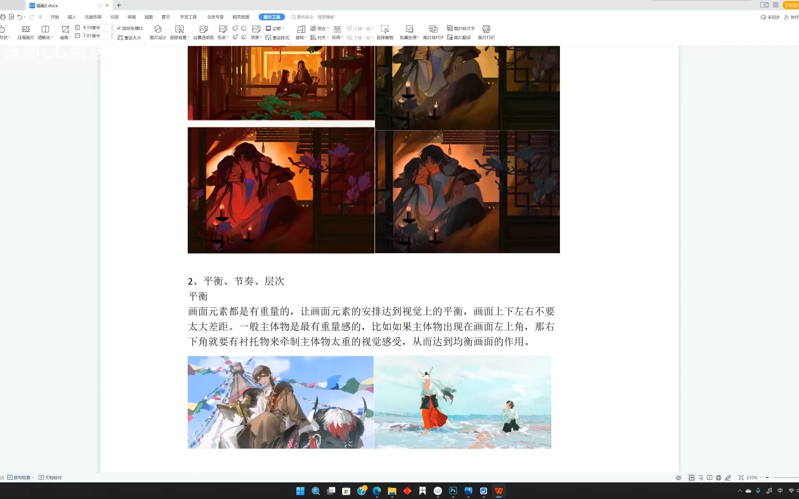Image resolution: width=799 pixels, height=499 pixels.
Task: Switch to web layout globe icon
Action: click(x=719, y=478)
